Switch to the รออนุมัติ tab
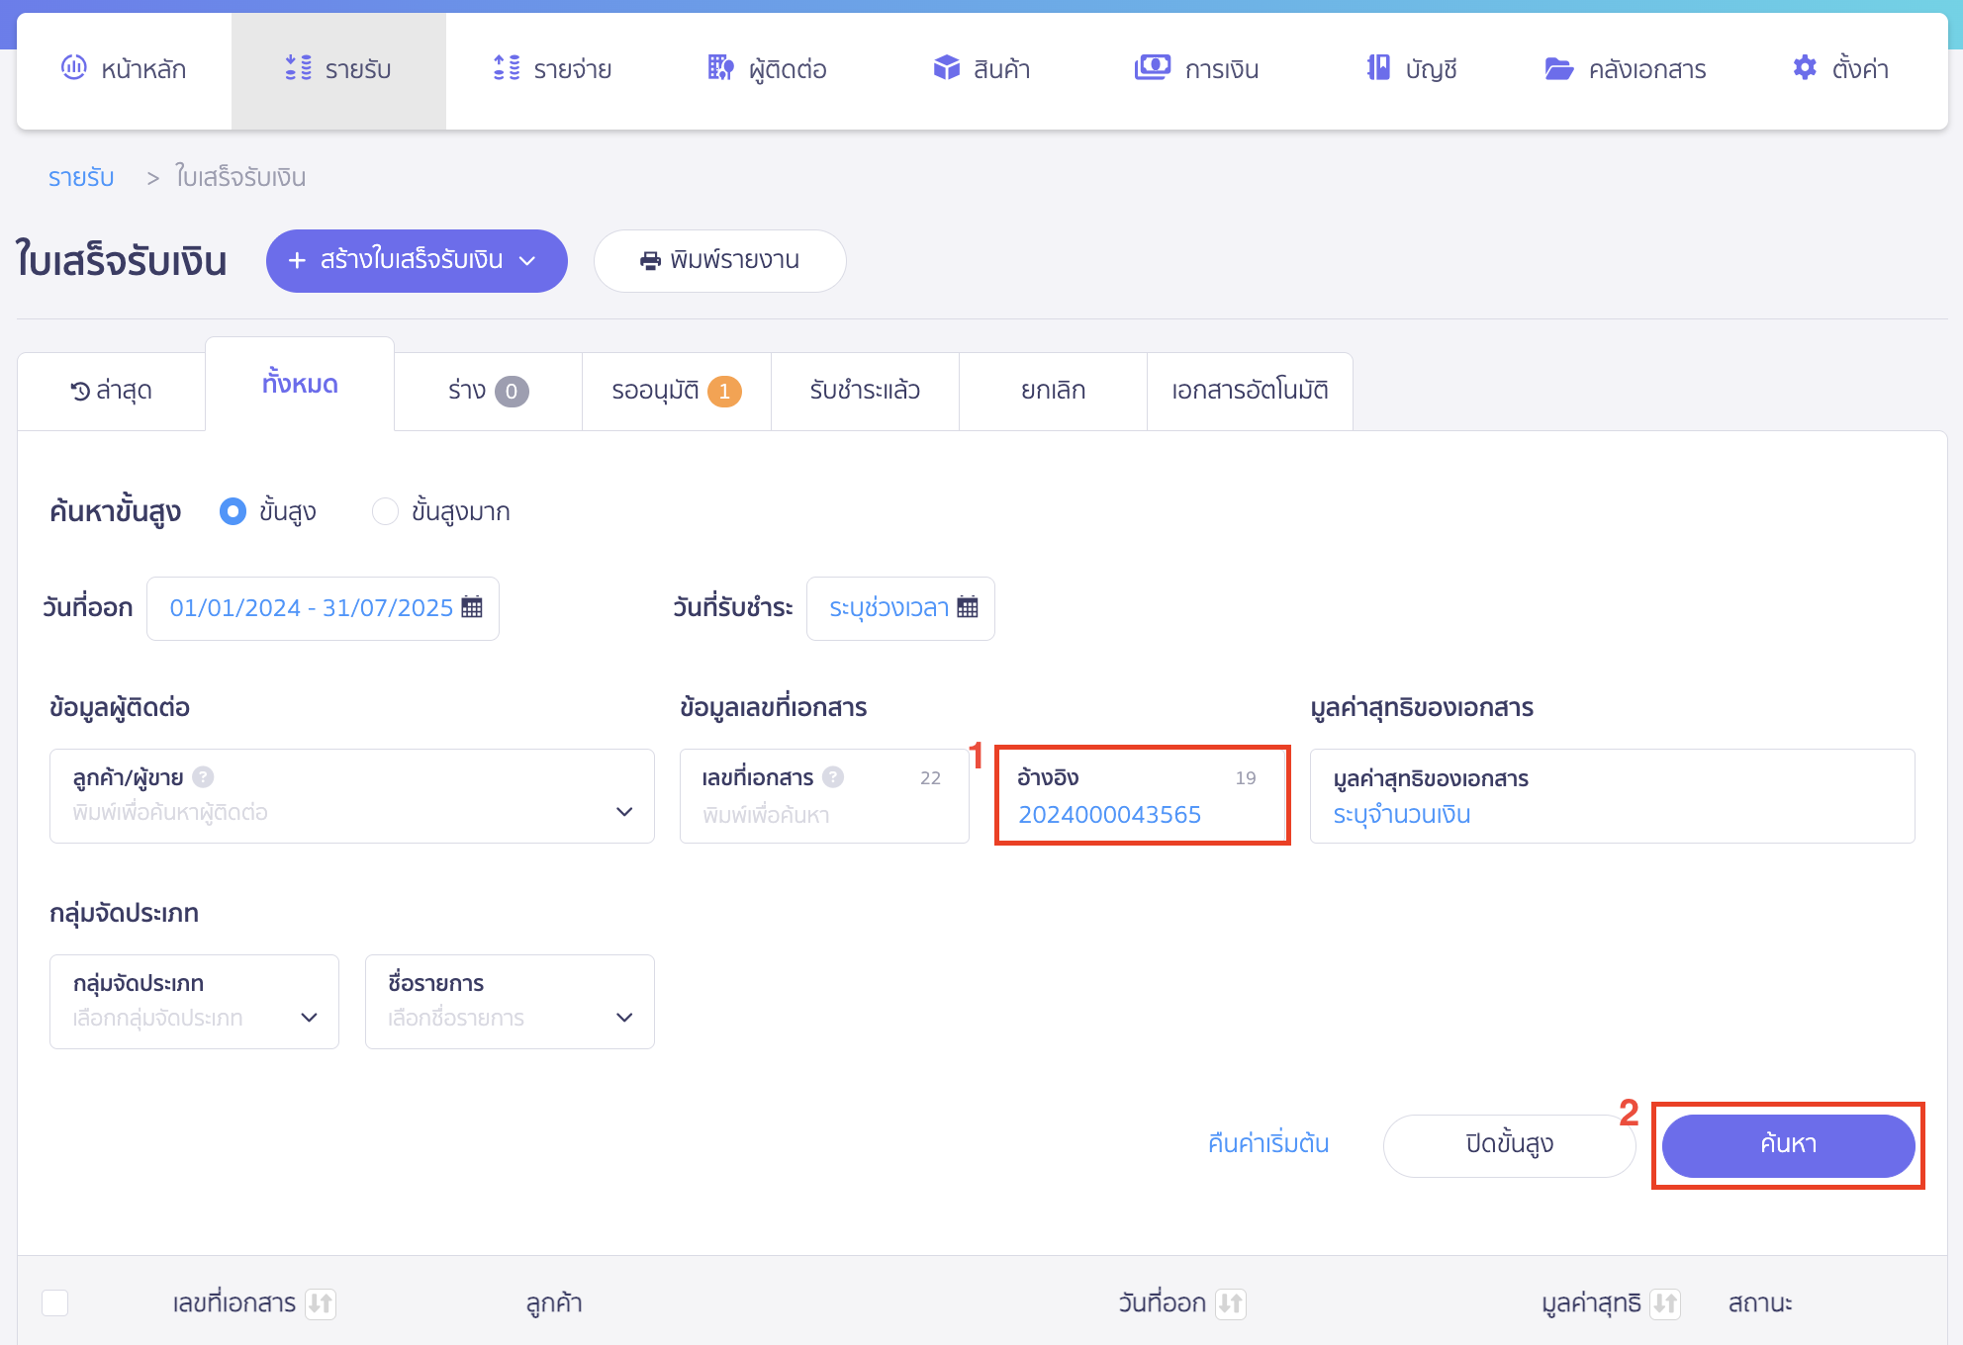This screenshot has height=1345, width=1963. (675, 390)
